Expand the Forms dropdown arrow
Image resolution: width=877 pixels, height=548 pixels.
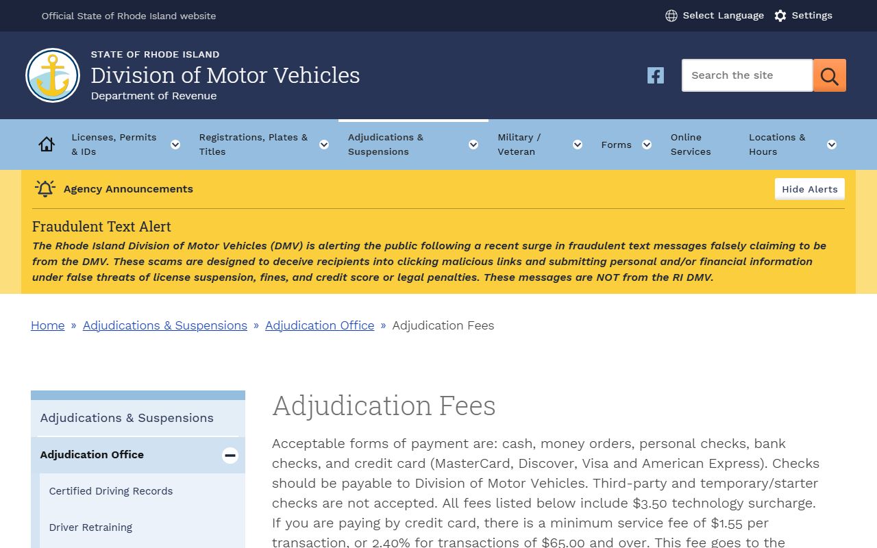tap(647, 145)
